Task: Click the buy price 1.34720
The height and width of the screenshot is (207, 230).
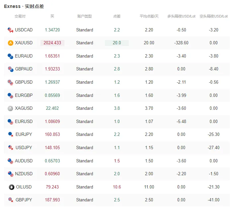Action: pyautogui.click(x=52, y=30)
